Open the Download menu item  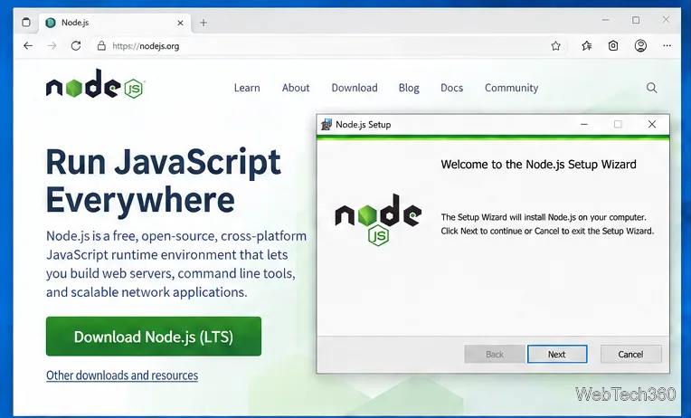355,88
